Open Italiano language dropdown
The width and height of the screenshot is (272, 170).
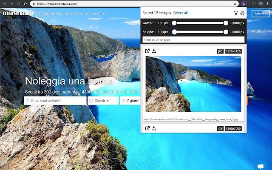click(261, 14)
